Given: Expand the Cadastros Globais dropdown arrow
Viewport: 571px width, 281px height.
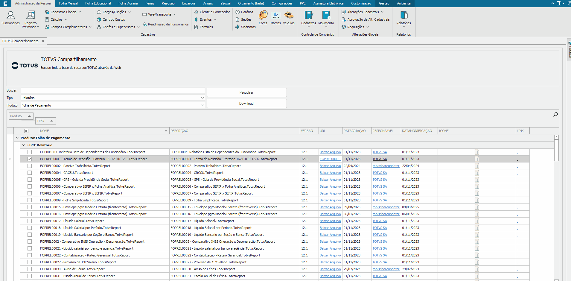Looking at the screenshot, I should click(x=80, y=12).
